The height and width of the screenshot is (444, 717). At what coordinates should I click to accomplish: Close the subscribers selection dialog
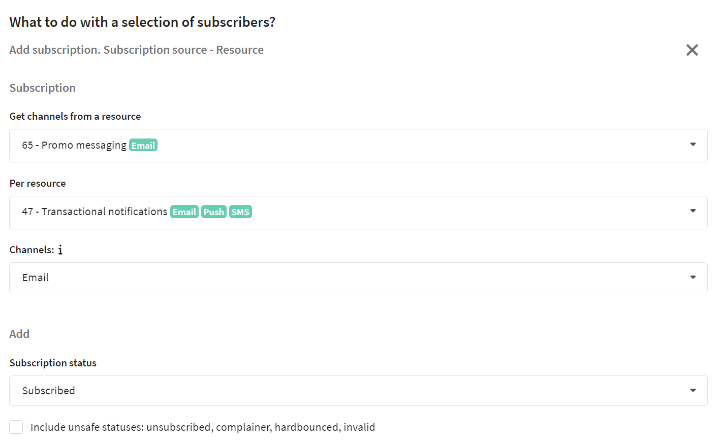[692, 50]
